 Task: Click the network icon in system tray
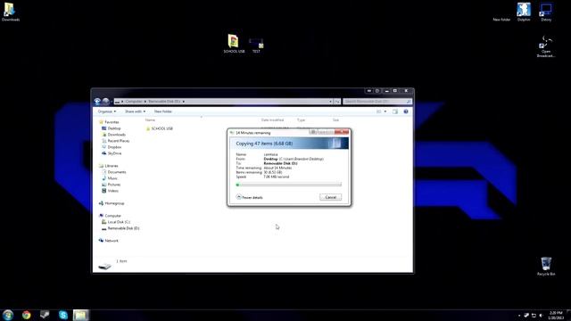(x=534, y=315)
